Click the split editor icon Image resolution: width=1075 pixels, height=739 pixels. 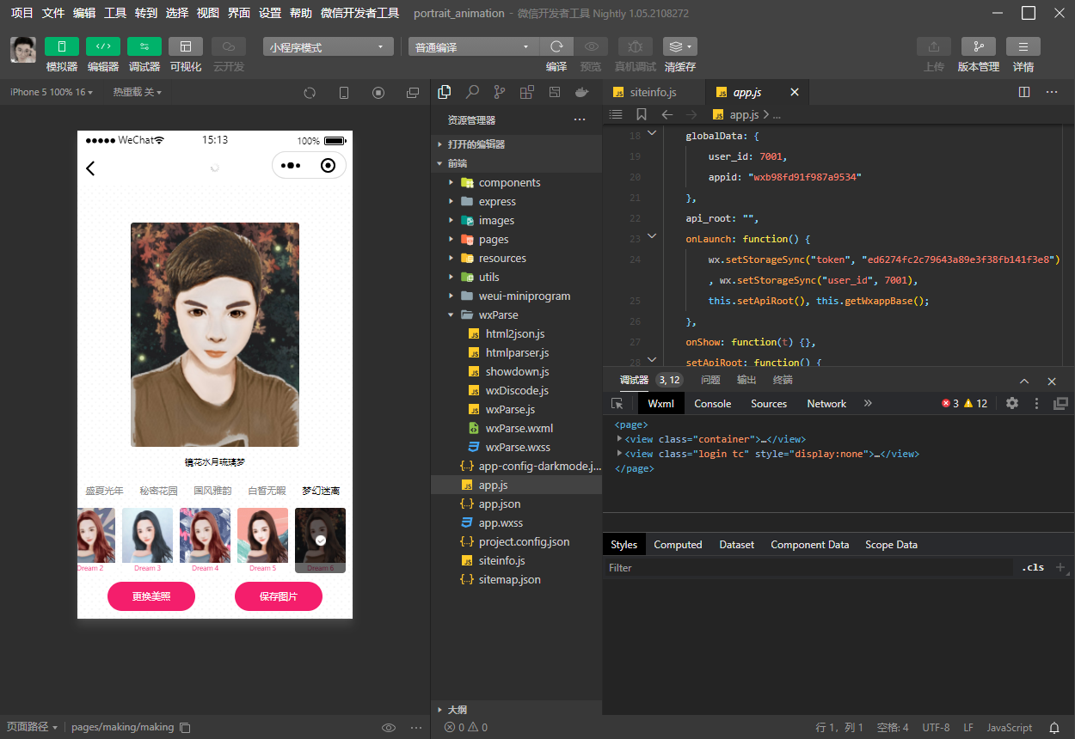(x=1023, y=92)
